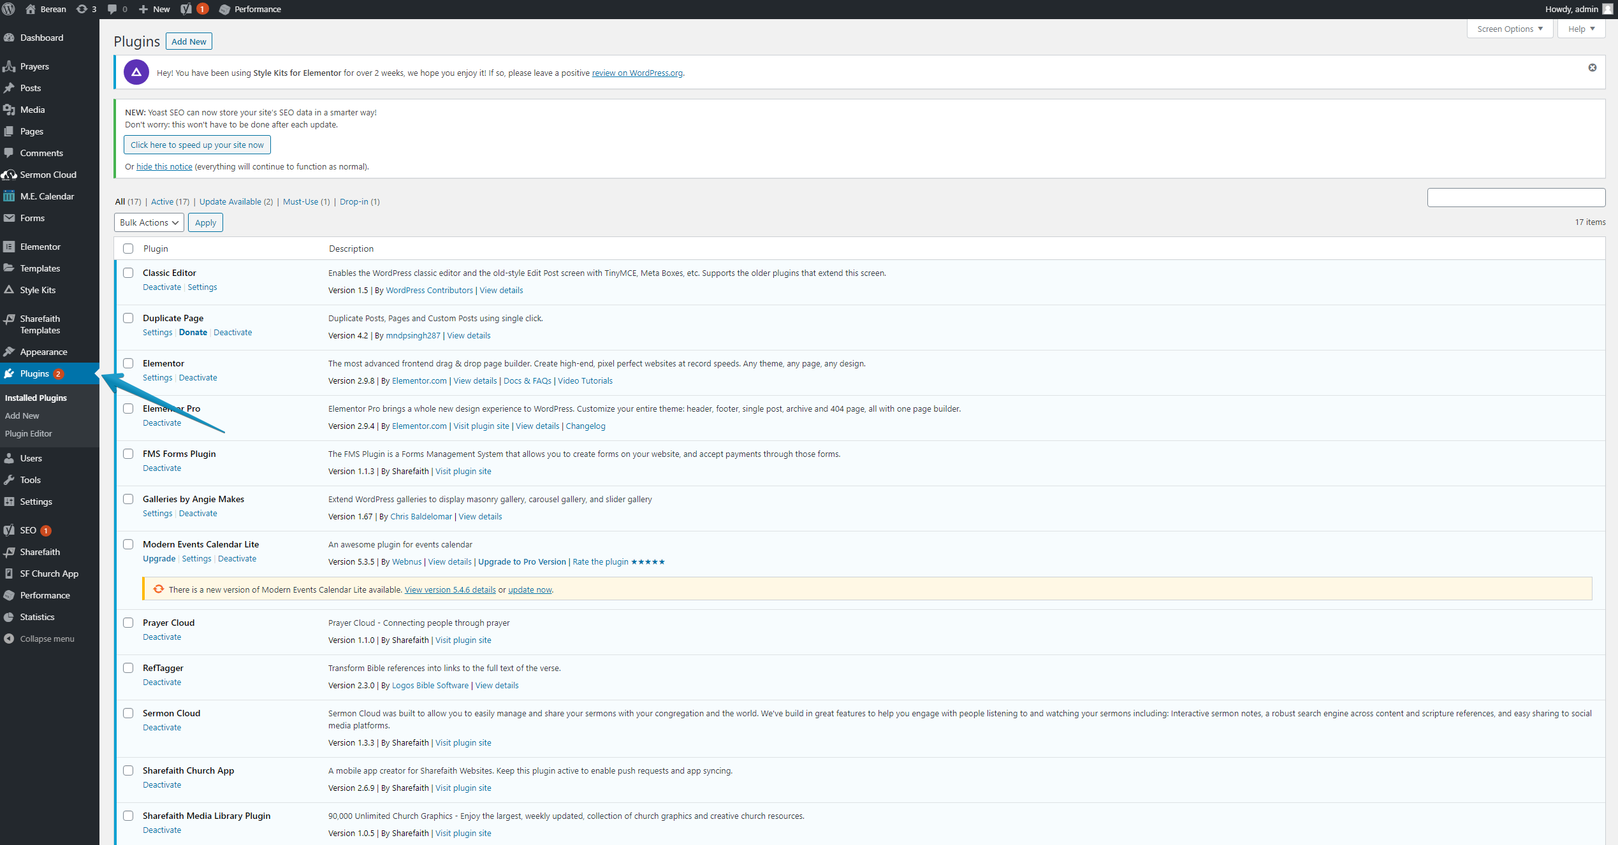Dismiss the Style Kits review notice

pos(1592,68)
